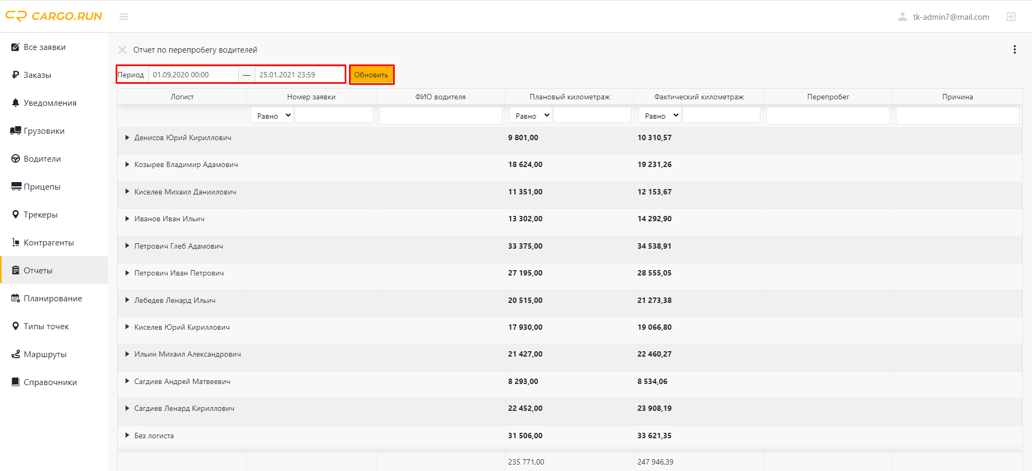Click the period start date field

click(x=194, y=75)
